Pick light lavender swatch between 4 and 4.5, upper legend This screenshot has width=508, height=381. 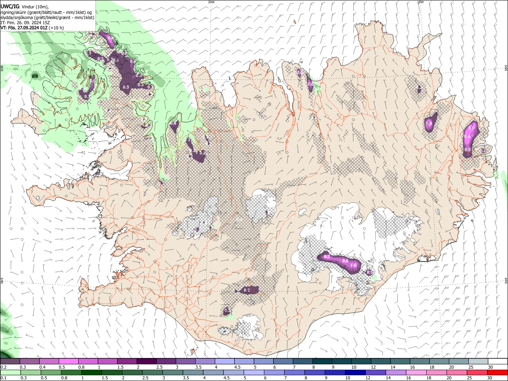[x=224, y=362]
